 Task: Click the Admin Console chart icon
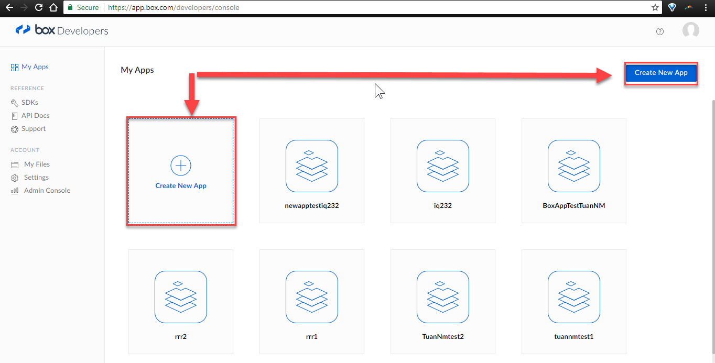tap(15, 191)
